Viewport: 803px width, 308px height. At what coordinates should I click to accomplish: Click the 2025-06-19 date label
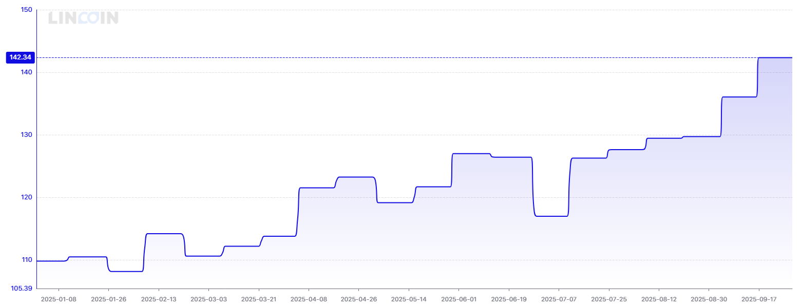coord(508,299)
